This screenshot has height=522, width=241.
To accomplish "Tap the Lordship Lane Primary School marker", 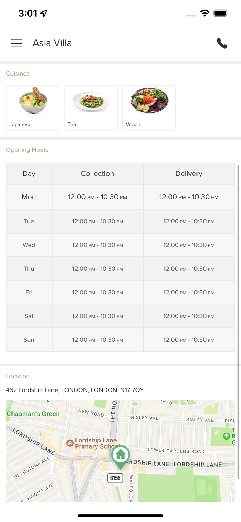I will pyautogui.click(x=70, y=443).
